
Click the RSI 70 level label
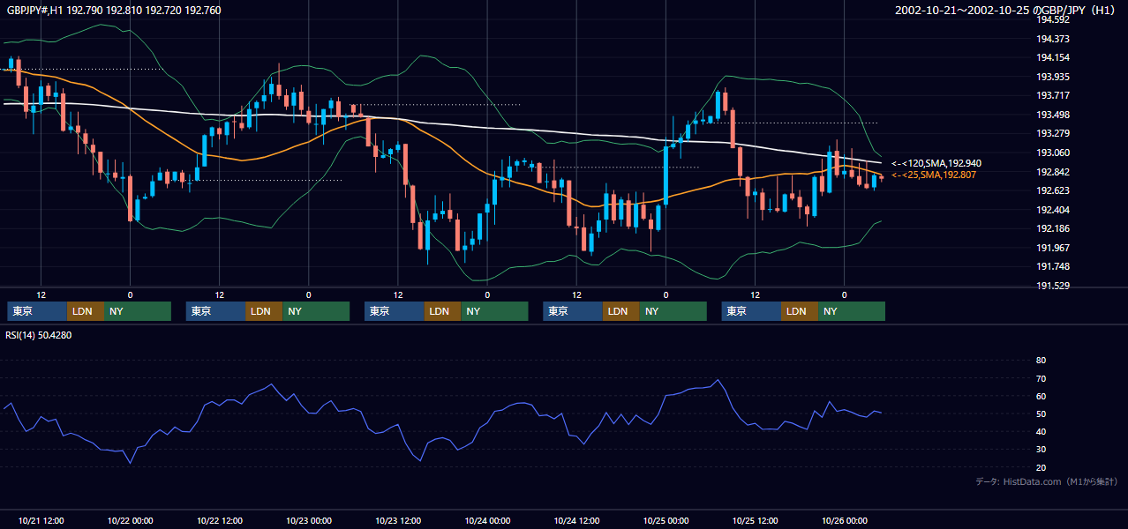(x=1041, y=378)
